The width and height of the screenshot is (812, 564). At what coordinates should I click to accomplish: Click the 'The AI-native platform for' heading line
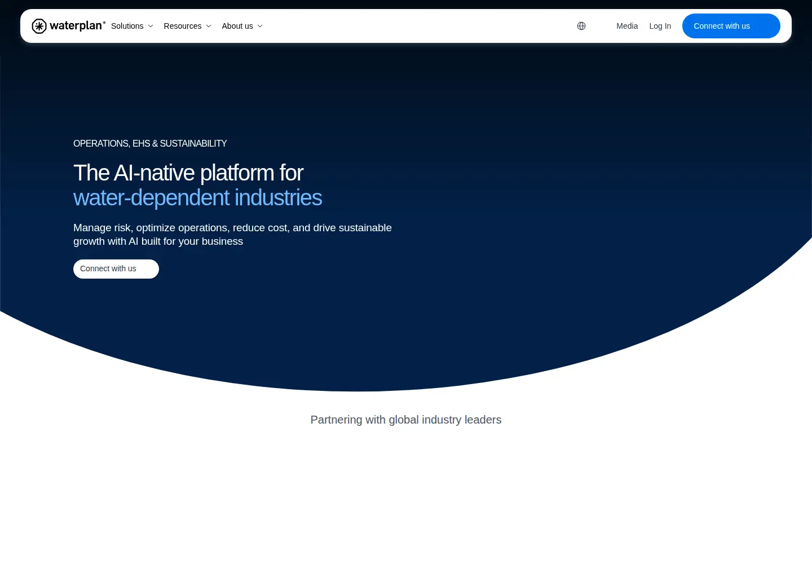pyautogui.click(x=188, y=173)
